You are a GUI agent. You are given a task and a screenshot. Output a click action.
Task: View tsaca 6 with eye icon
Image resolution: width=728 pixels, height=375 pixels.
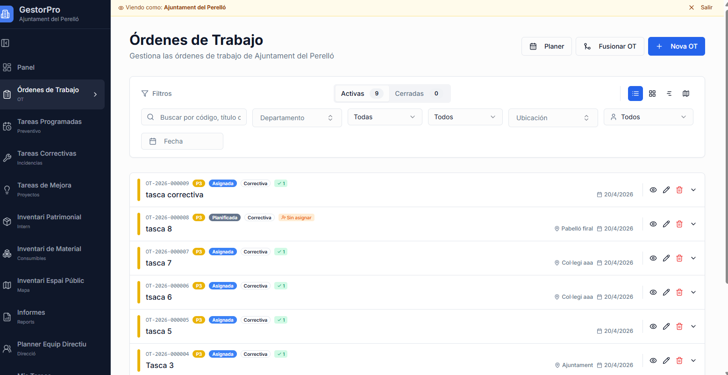tap(653, 292)
